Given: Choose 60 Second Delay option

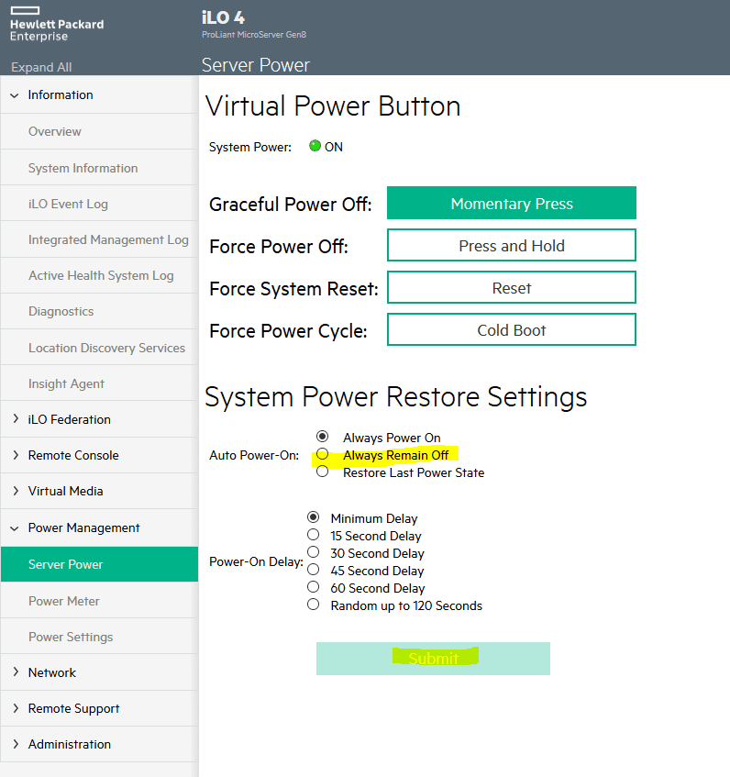Looking at the screenshot, I should click(x=313, y=587).
